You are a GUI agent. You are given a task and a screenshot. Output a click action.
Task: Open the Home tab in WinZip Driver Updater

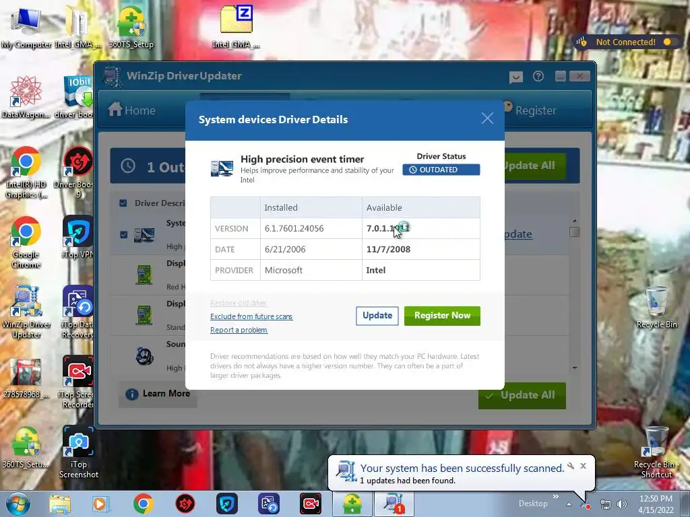[132, 110]
